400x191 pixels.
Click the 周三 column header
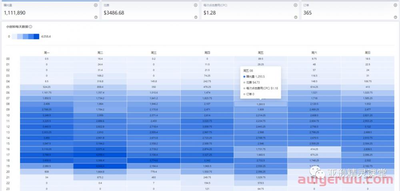coord(153,53)
